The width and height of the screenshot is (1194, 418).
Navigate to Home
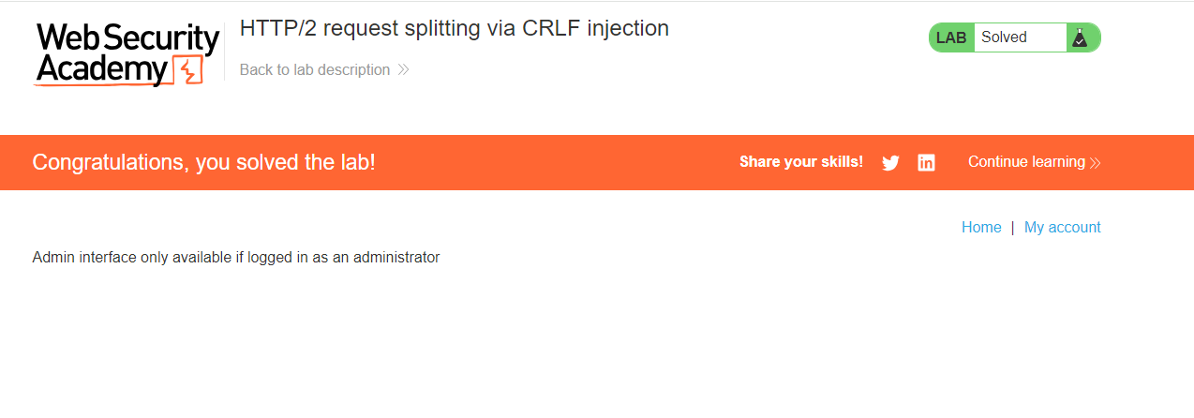981,227
